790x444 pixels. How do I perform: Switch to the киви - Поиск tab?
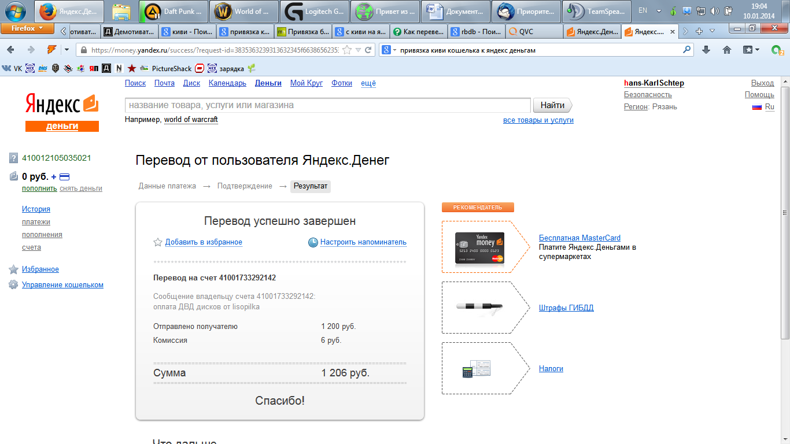(x=187, y=31)
